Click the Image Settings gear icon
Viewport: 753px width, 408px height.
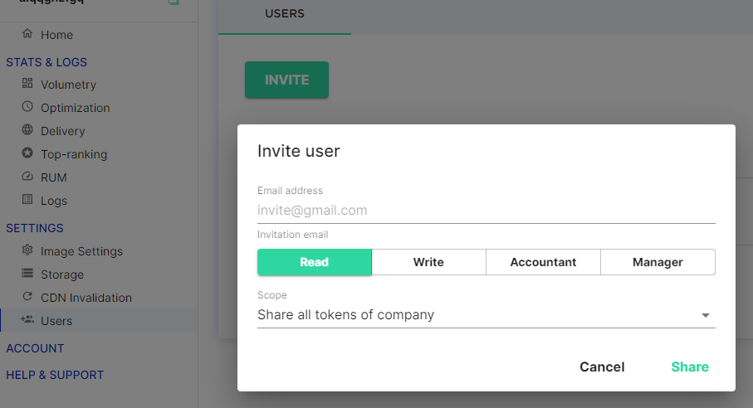pyautogui.click(x=27, y=250)
